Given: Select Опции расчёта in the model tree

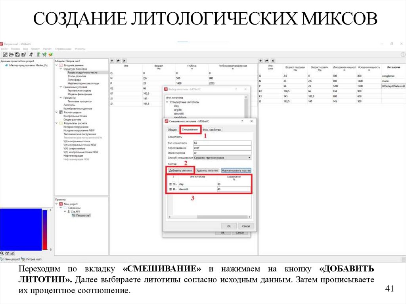Looking at the screenshot, I should coord(73,120).
